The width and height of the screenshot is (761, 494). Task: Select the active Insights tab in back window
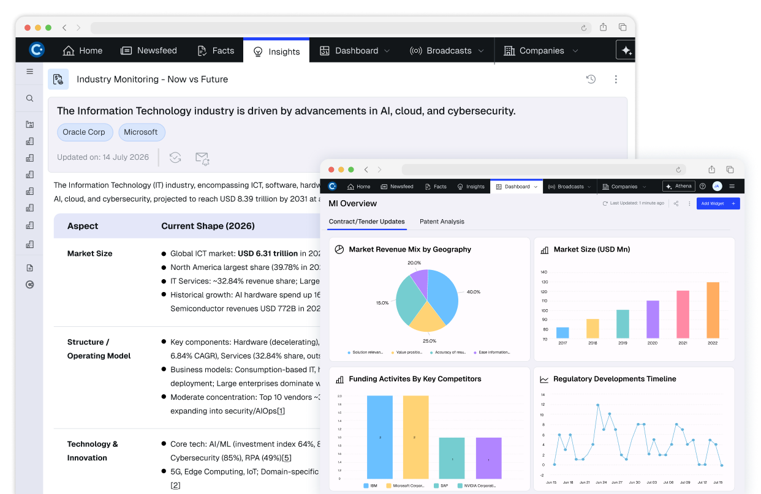(276, 51)
